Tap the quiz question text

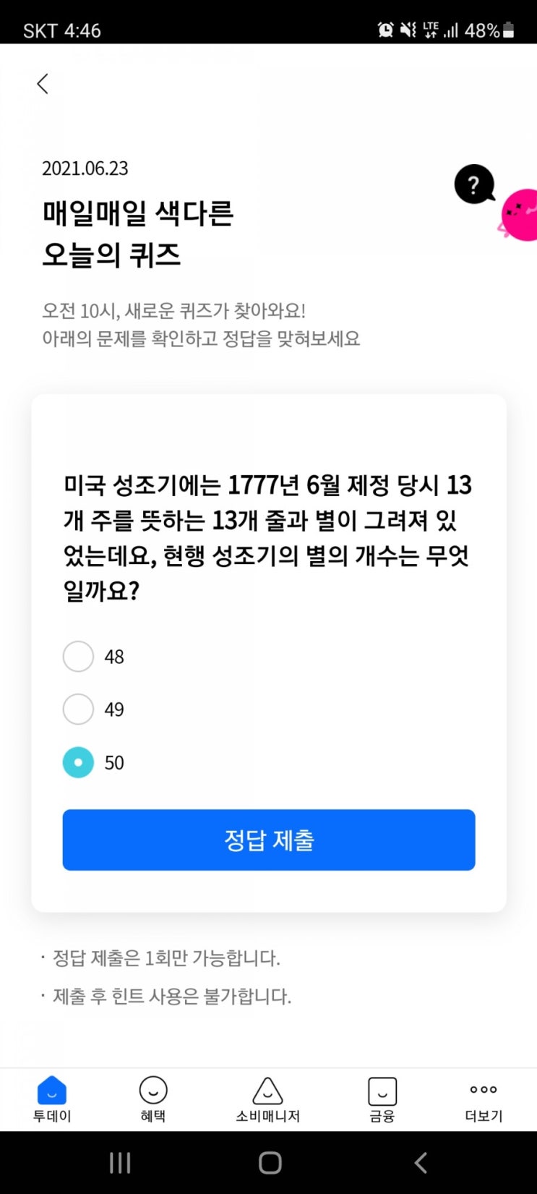click(x=268, y=538)
